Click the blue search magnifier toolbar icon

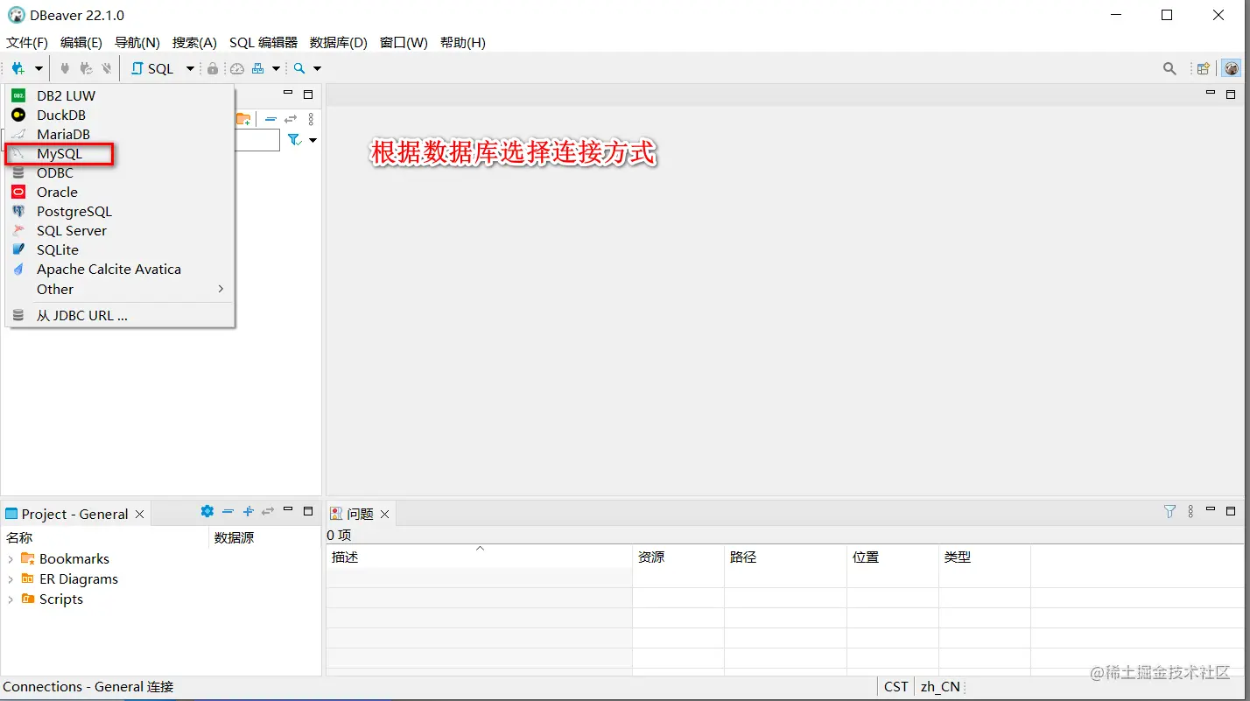[x=299, y=68]
